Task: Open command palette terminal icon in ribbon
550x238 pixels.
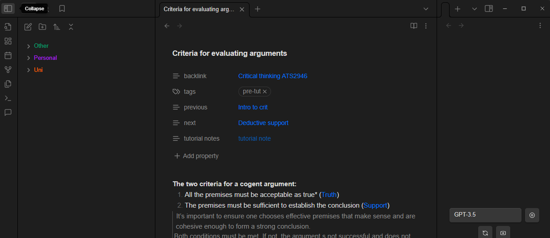Action: [8, 98]
